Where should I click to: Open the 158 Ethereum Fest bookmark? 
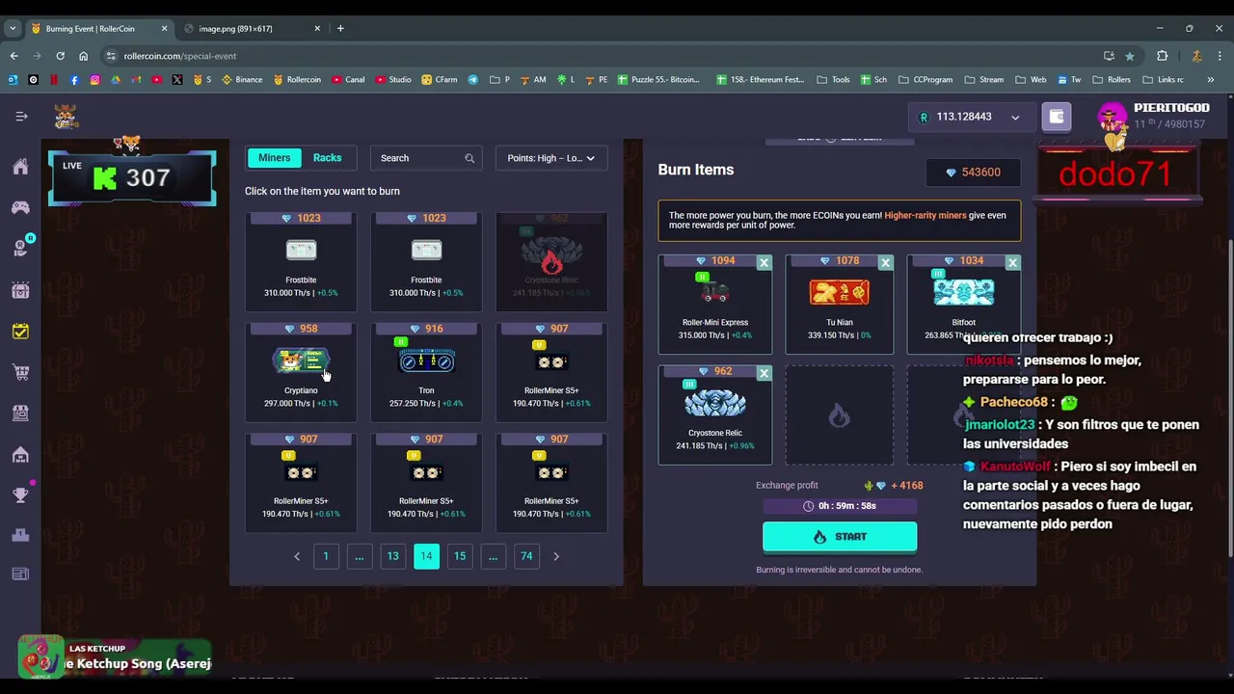(x=761, y=80)
